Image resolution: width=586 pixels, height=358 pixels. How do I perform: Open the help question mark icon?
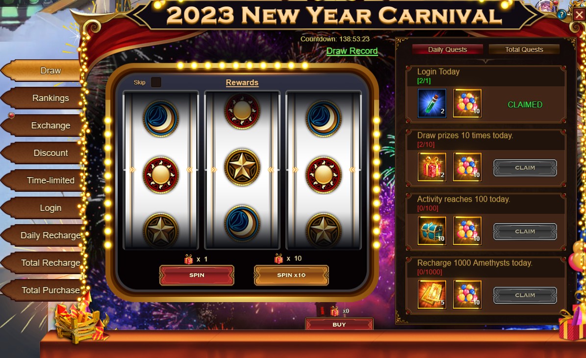561,14
